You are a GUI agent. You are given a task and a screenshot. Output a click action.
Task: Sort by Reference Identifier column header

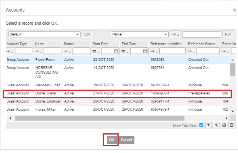(166, 44)
